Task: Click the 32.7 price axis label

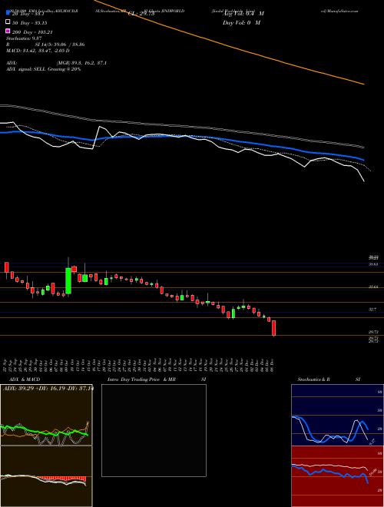Action: pos(373,310)
